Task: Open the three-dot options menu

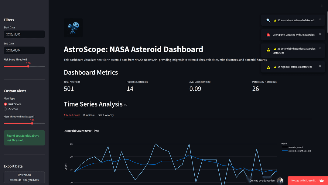Action: click(322, 5)
